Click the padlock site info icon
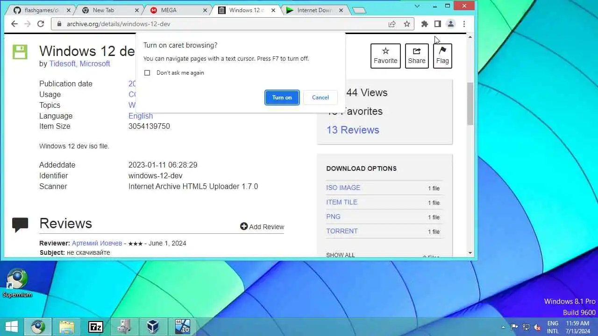 [x=59, y=24]
